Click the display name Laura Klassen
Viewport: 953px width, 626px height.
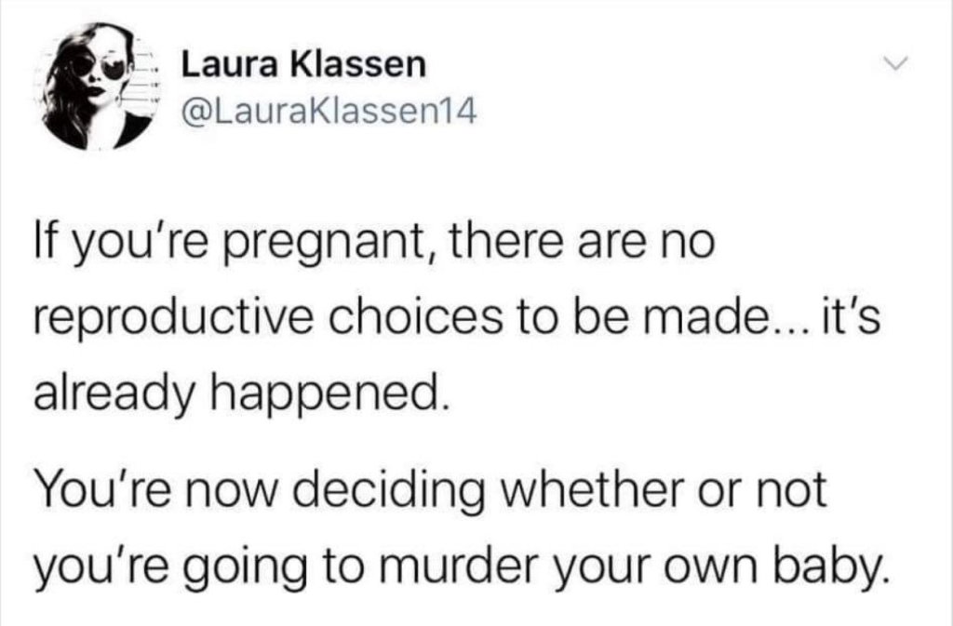coord(302,64)
